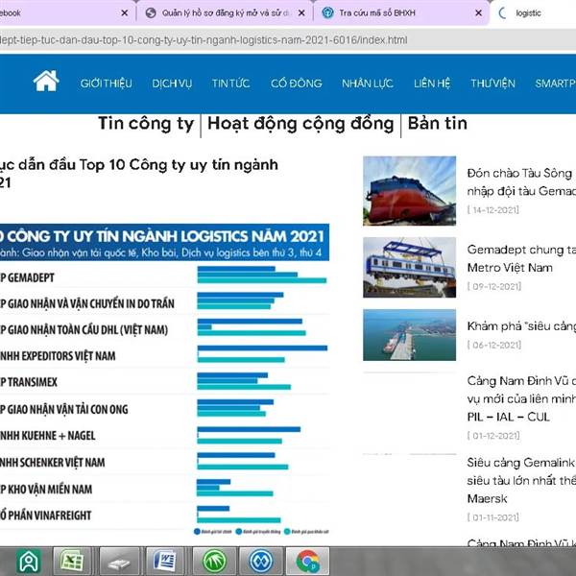The height and width of the screenshot is (576, 576).
Task: Click the KUEHNE + NAGEL chart row
Action: (x=164, y=435)
